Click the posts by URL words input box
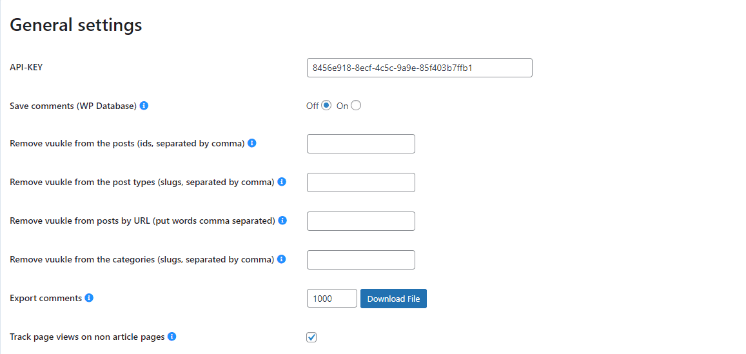 [x=361, y=221]
